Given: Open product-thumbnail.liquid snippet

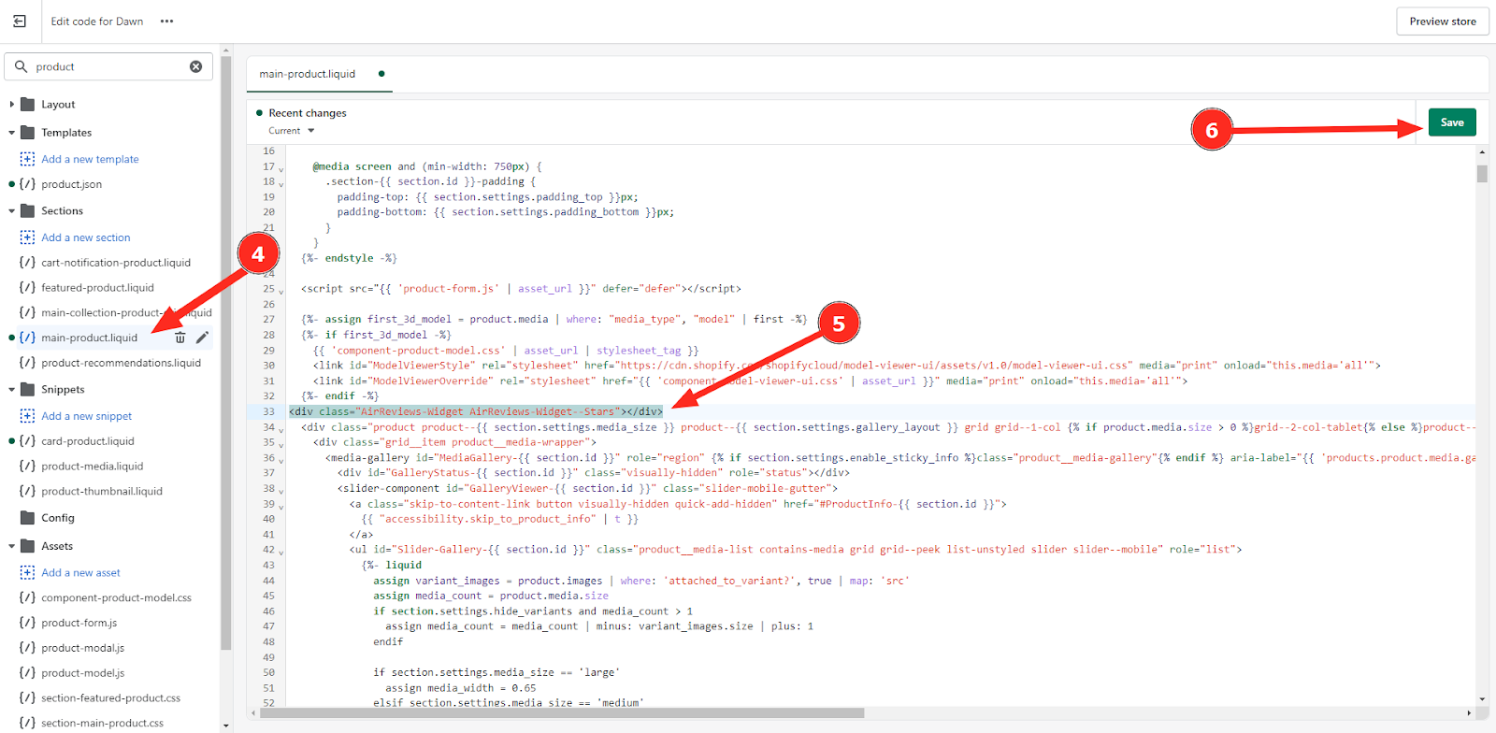Looking at the screenshot, I should [101, 491].
